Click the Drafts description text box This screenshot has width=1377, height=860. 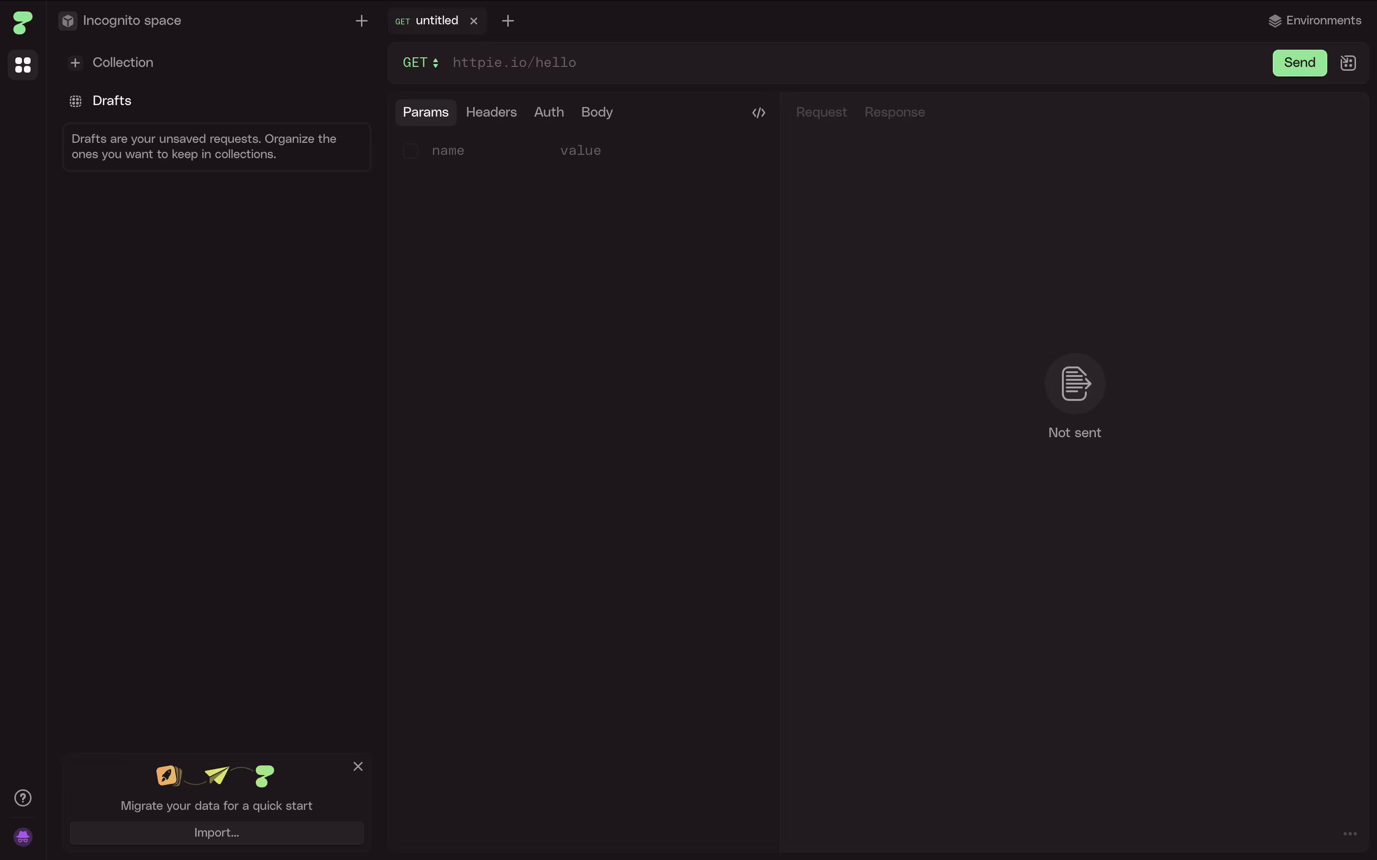click(217, 147)
